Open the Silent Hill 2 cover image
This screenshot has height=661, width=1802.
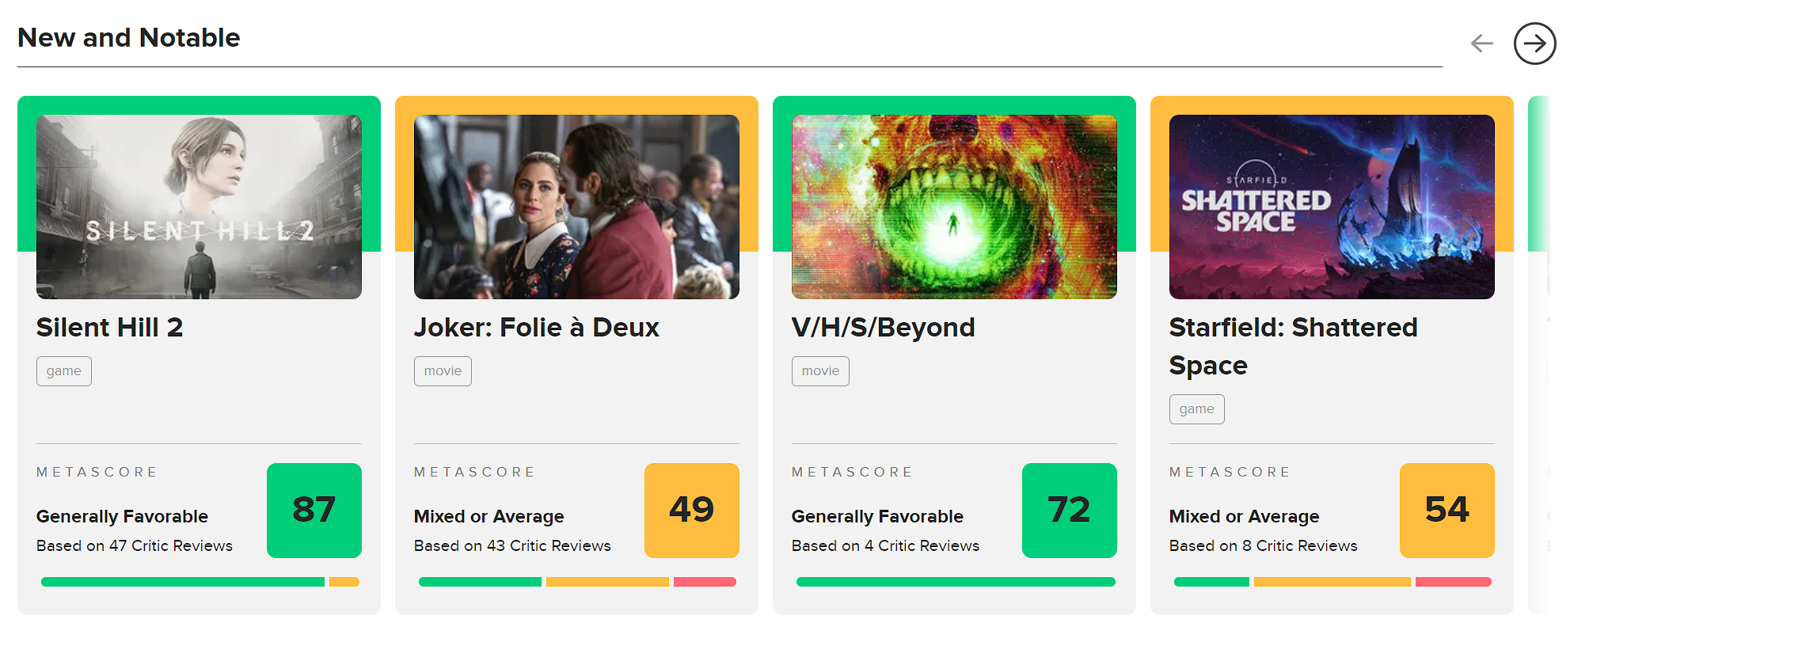click(x=199, y=207)
